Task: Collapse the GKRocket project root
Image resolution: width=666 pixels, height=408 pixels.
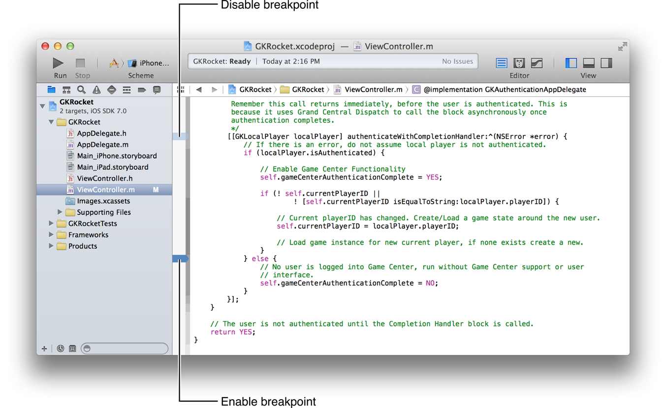Action: [43, 106]
